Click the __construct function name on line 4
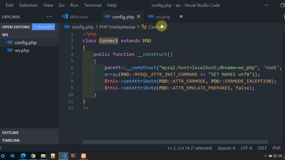 point(152,54)
